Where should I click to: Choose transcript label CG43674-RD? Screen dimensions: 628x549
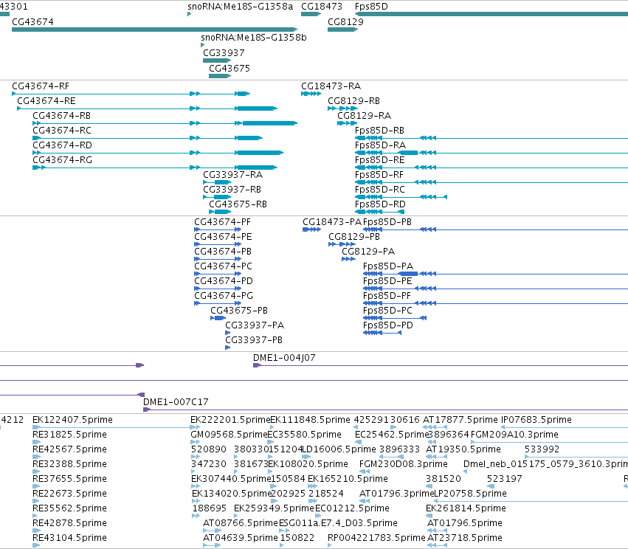[62, 145]
